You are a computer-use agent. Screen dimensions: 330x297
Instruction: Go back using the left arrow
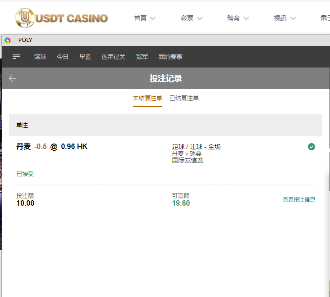(x=13, y=78)
